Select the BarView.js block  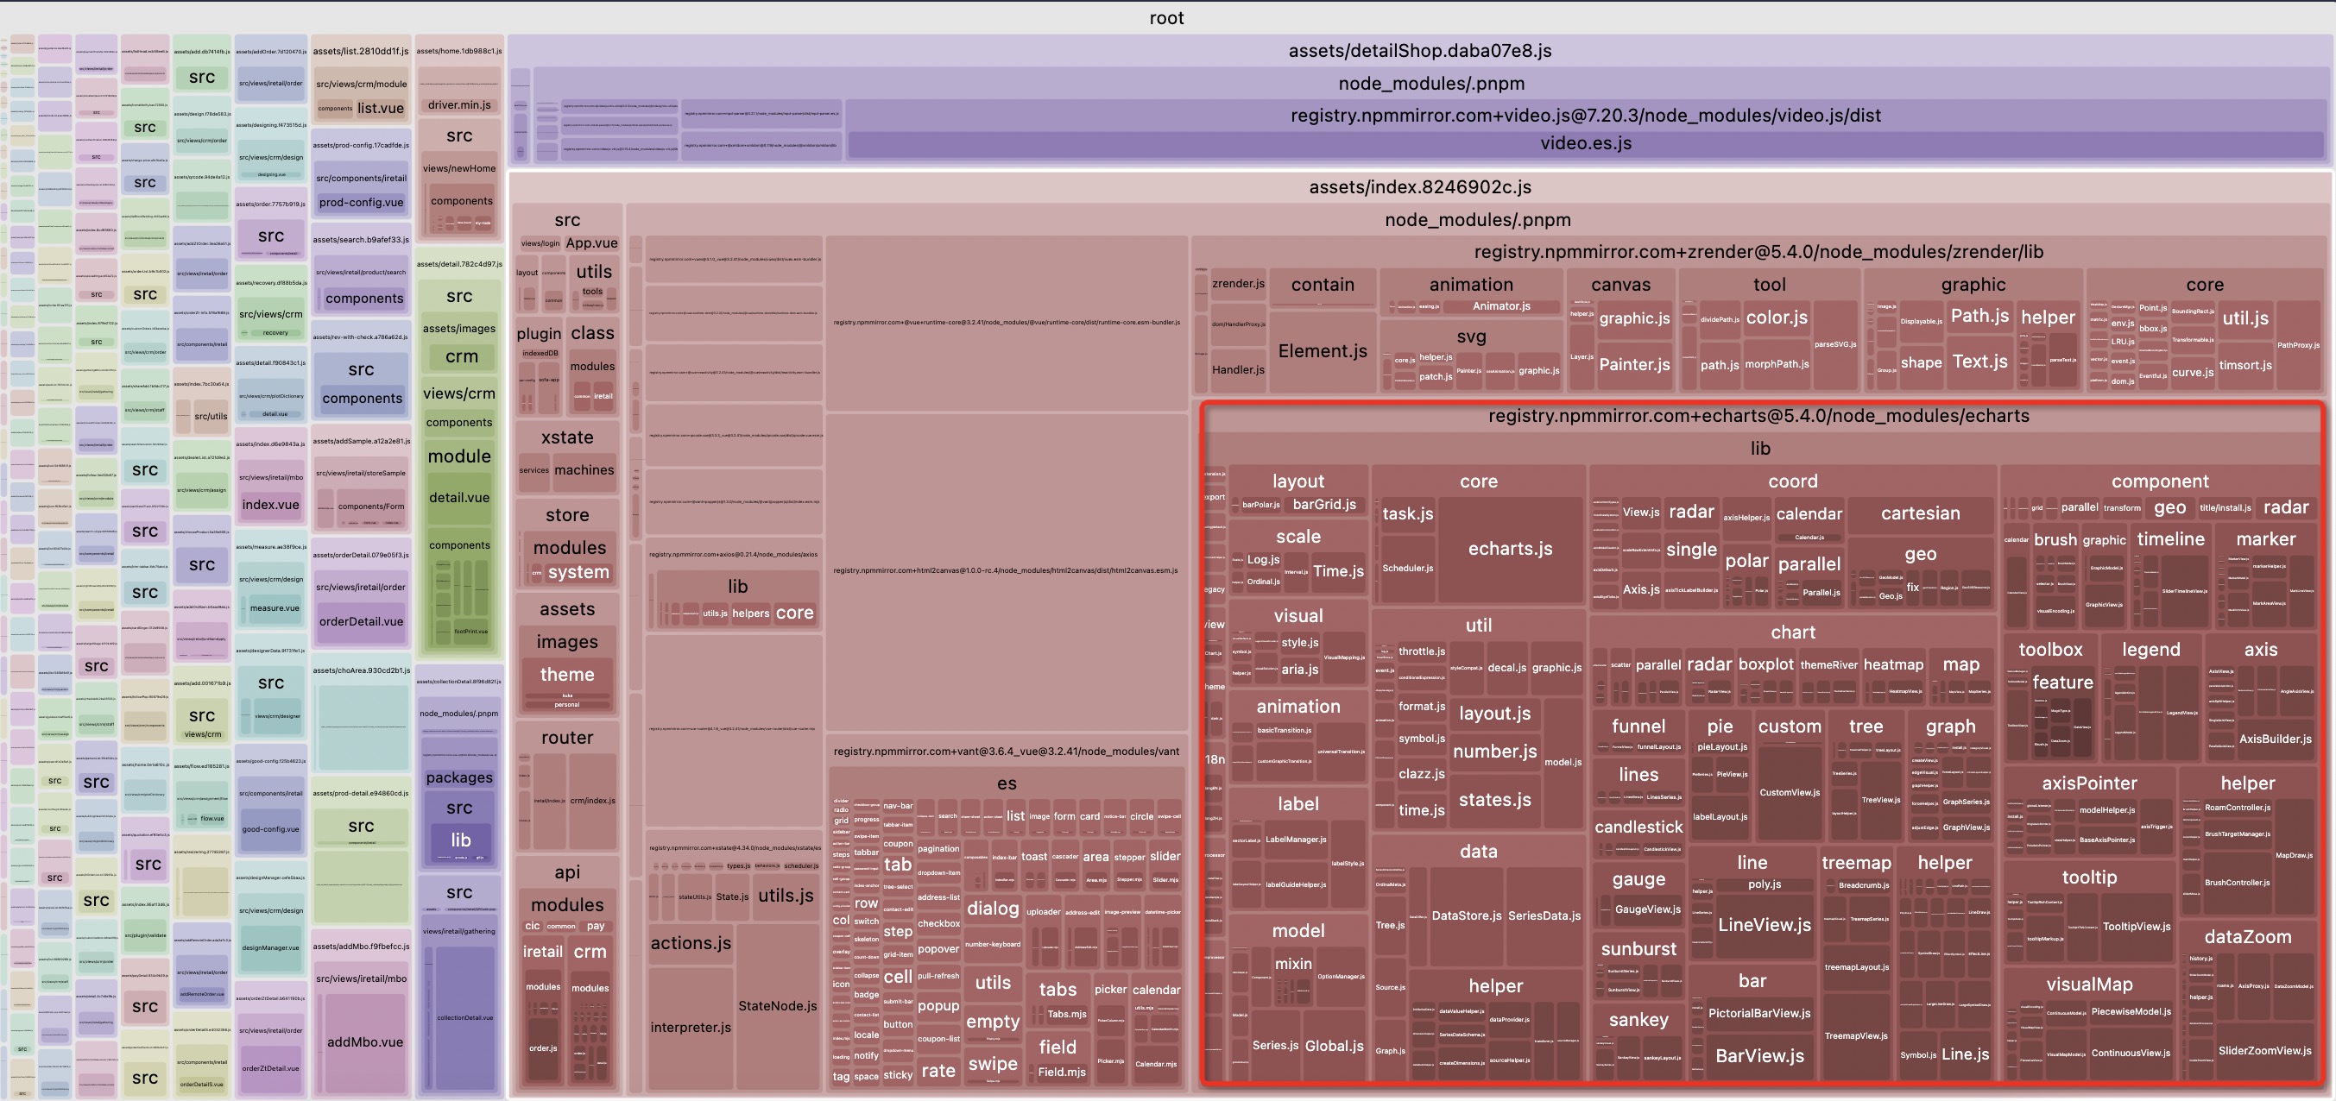click(1759, 1055)
